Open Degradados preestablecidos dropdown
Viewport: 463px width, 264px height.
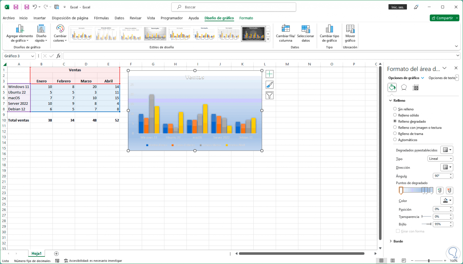(447, 150)
